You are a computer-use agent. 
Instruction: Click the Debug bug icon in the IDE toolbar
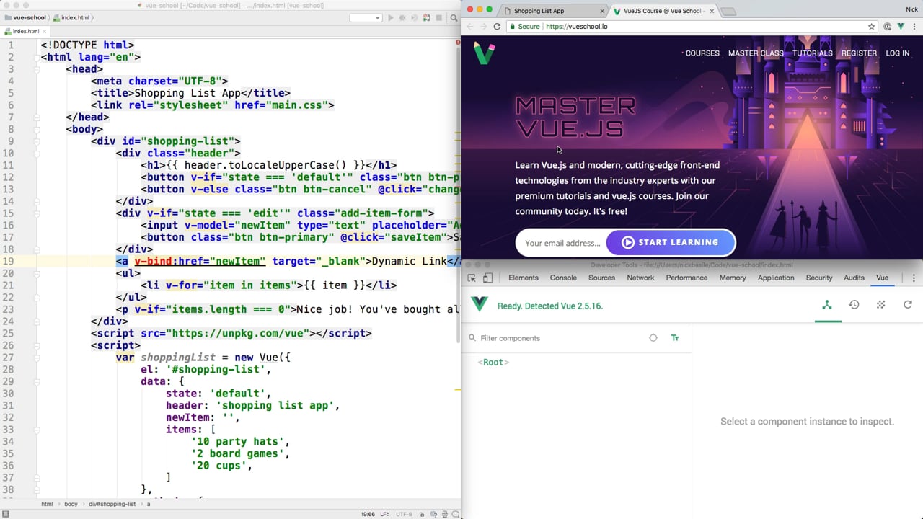402,18
